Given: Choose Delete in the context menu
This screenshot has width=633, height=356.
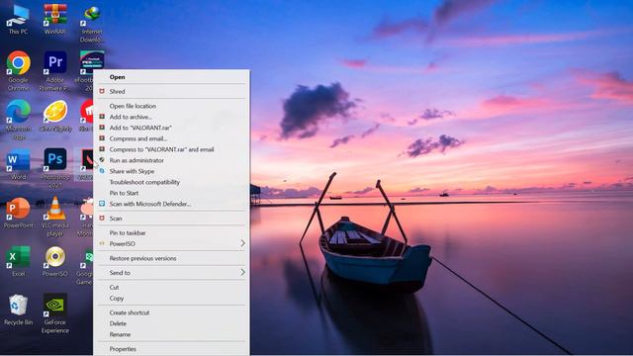Looking at the screenshot, I should pos(171,323).
